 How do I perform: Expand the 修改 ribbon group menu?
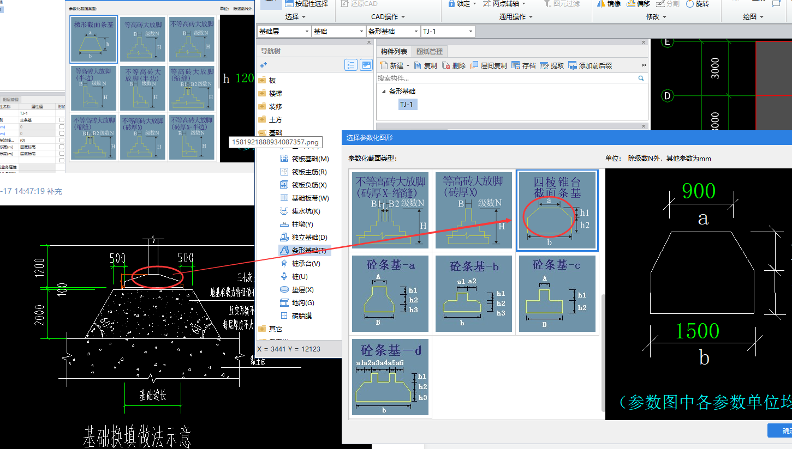pos(656,17)
